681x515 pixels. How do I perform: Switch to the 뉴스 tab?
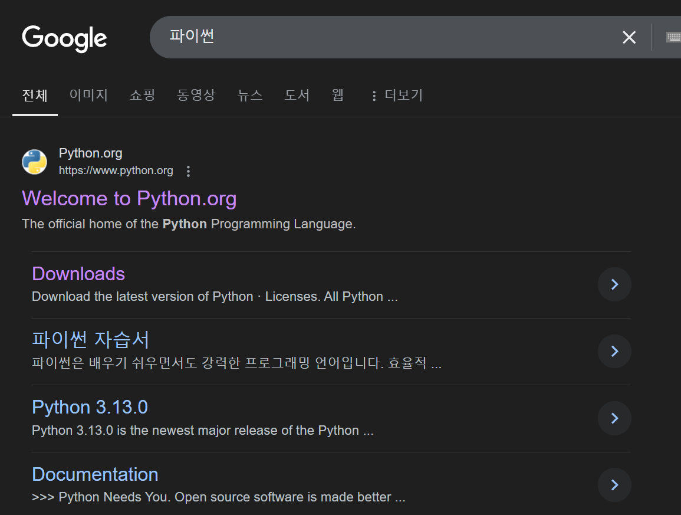pyautogui.click(x=250, y=95)
